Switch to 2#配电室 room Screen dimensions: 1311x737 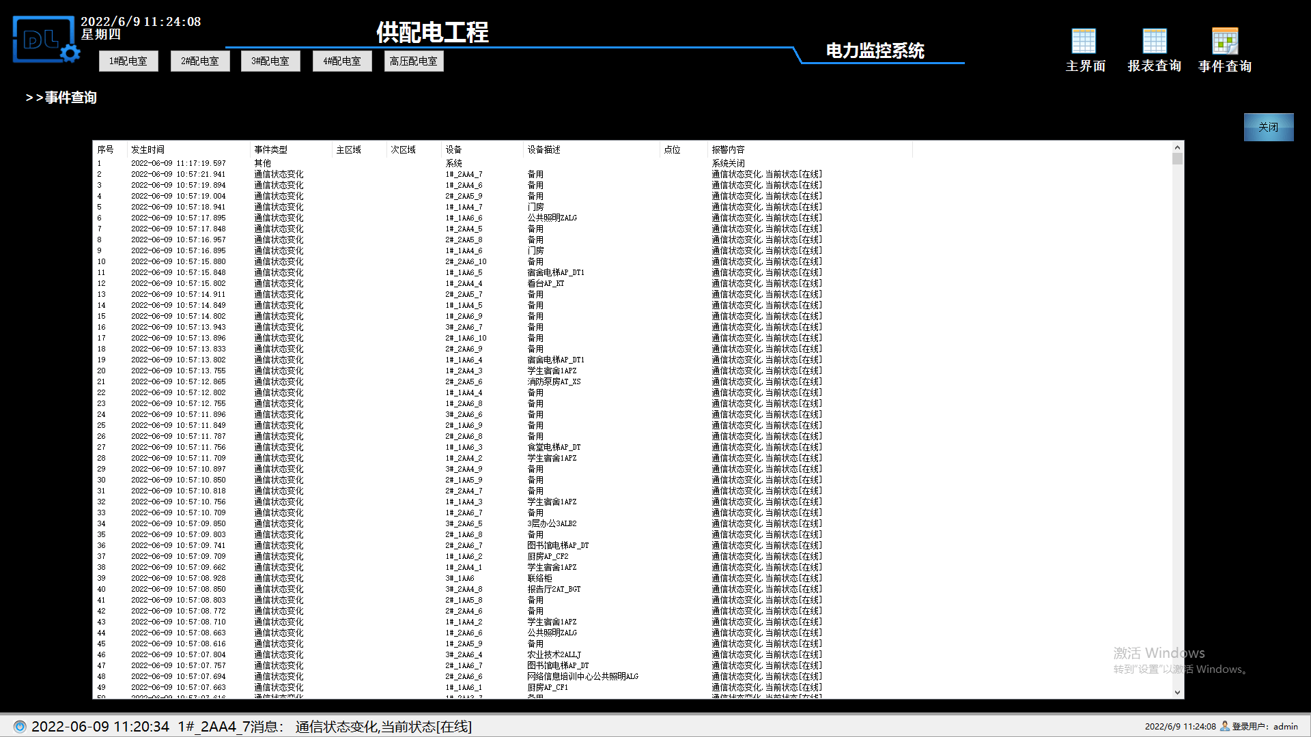pyautogui.click(x=200, y=61)
